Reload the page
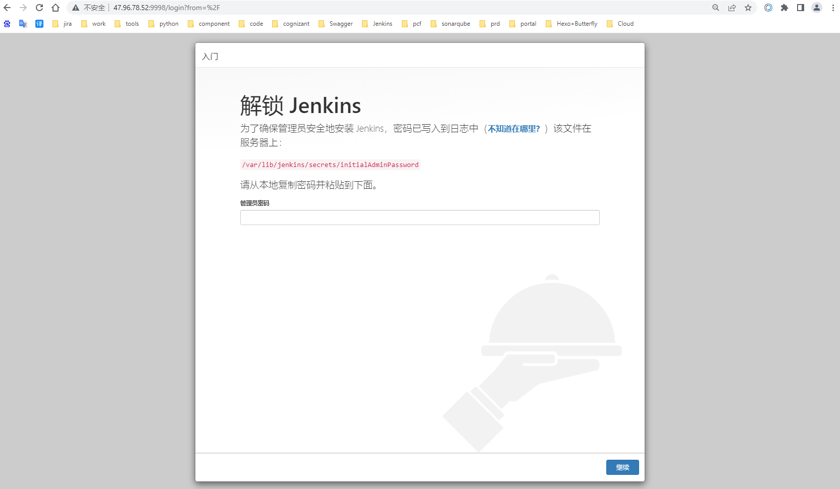Viewport: 840px width, 489px height. tap(39, 8)
